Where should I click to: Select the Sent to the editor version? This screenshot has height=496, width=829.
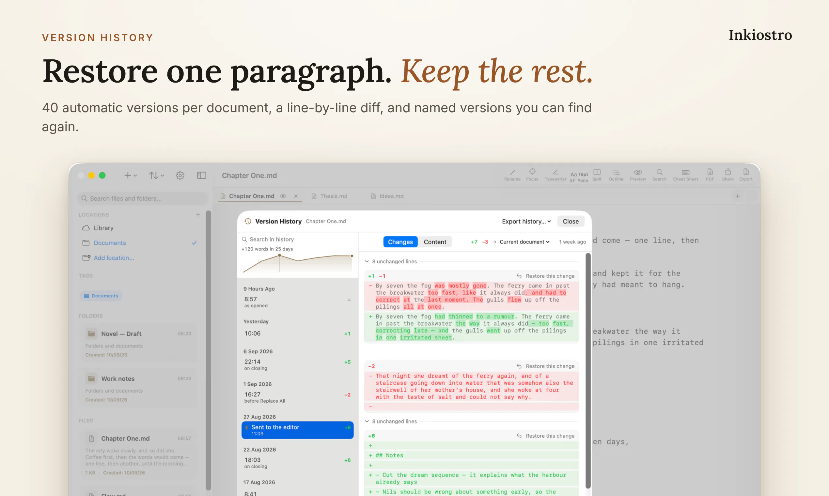tap(298, 430)
